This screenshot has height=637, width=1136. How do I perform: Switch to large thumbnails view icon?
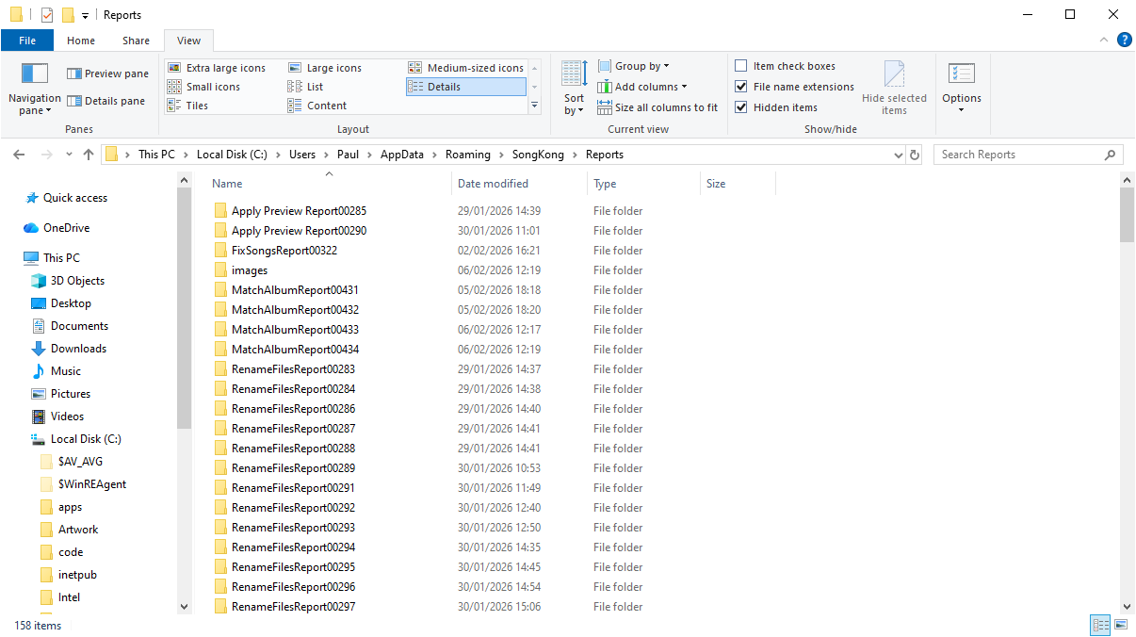tap(1121, 625)
